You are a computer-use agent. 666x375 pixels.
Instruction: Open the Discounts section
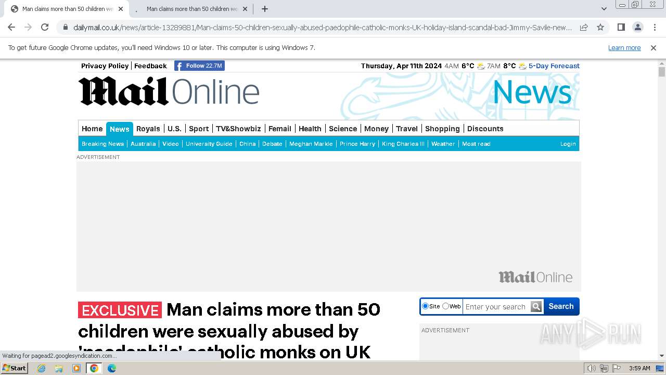485,129
